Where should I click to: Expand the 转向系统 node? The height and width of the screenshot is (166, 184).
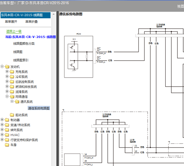[x=2, y=129]
